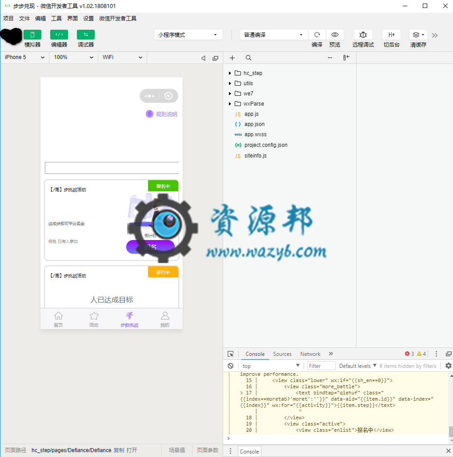Open the WiFi network dropdown

click(123, 57)
